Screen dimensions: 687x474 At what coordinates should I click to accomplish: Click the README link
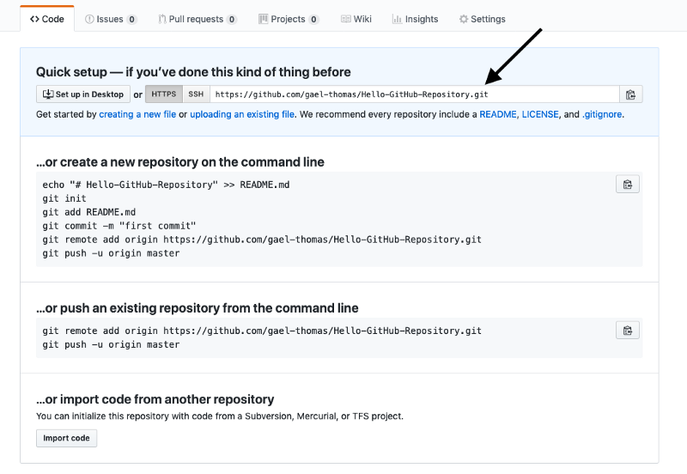[497, 114]
